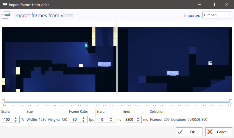Minimize the Import frames dialog window
The height and width of the screenshot is (138, 234).
pos(200,4)
